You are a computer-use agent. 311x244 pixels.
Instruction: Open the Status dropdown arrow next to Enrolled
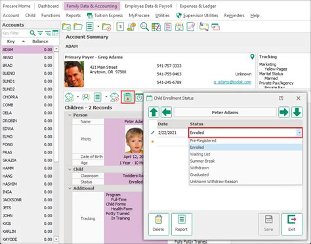point(299,132)
